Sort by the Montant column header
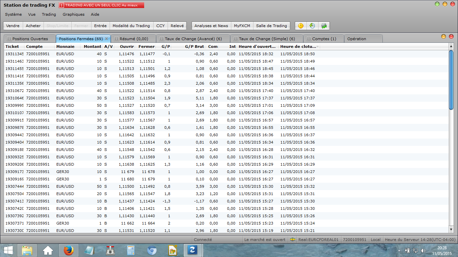Image resolution: width=458 pixels, height=257 pixels. 92,47
